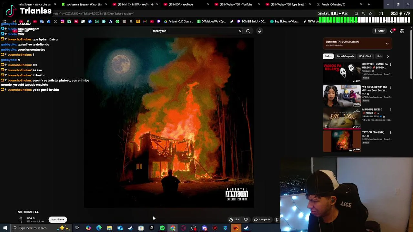Open options for Will He Cheat video
Screen dimensions: 413x232
pos(391,87)
